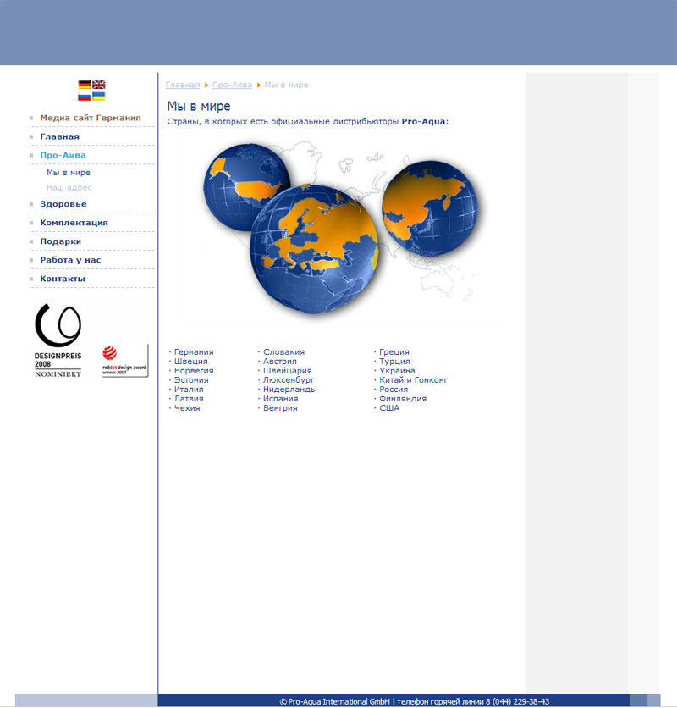The width and height of the screenshot is (677, 708).
Task: Select Италия in the country list
Action: tap(189, 390)
